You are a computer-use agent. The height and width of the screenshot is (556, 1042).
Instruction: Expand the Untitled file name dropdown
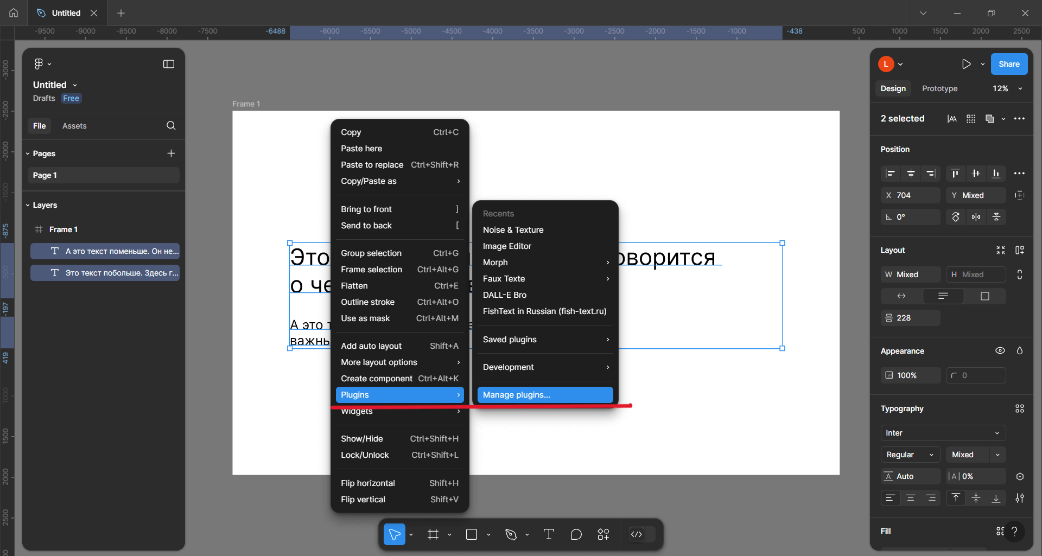pyautogui.click(x=75, y=85)
